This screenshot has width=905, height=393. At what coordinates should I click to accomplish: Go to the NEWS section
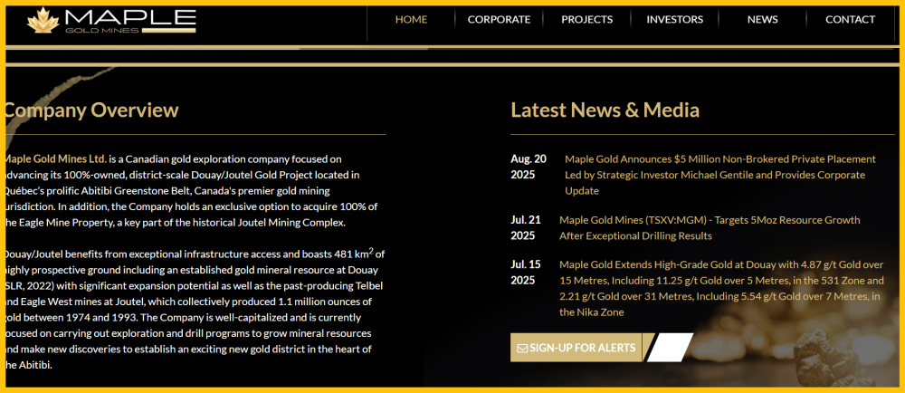click(762, 20)
